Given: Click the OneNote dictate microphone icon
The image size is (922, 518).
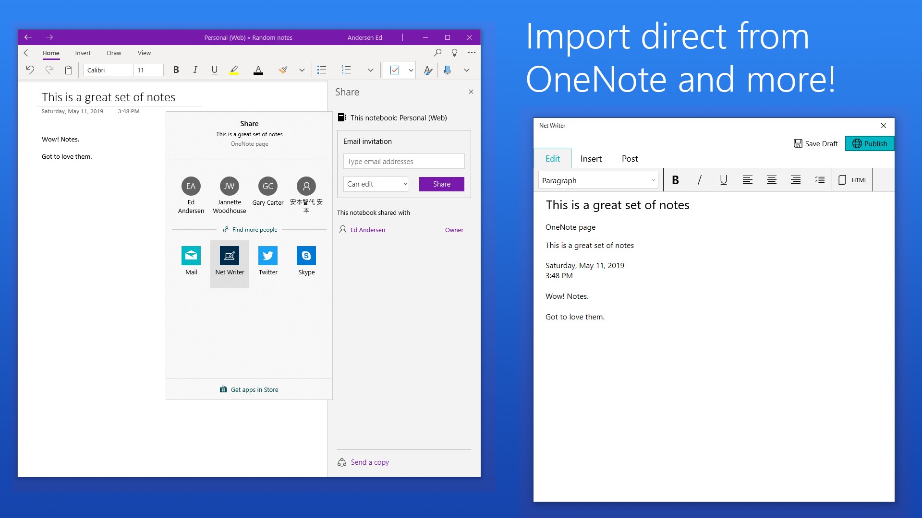Looking at the screenshot, I should point(447,70).
